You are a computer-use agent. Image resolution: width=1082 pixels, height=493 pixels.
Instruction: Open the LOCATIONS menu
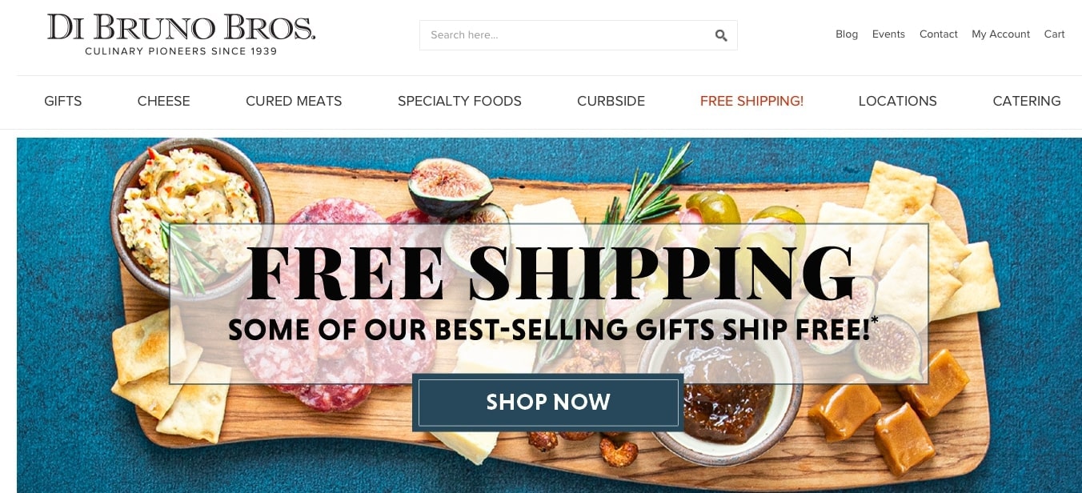897,101
